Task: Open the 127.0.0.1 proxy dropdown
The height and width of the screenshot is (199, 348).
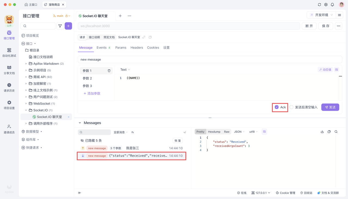Action: tap(261, 193)
